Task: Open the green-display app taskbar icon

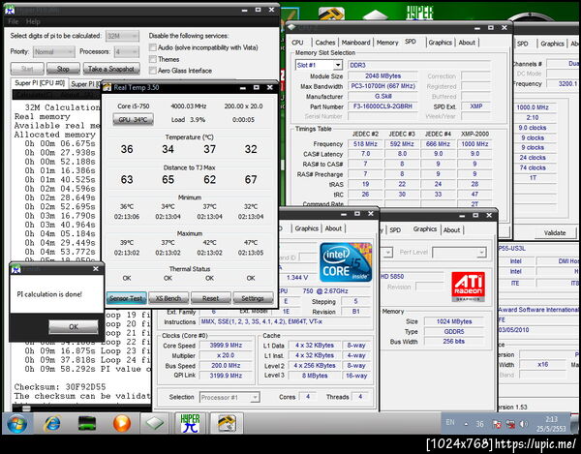Action: 87,423
